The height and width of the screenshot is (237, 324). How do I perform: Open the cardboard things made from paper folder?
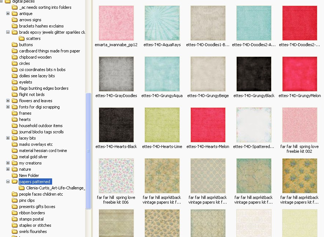[x=50, y=51]
